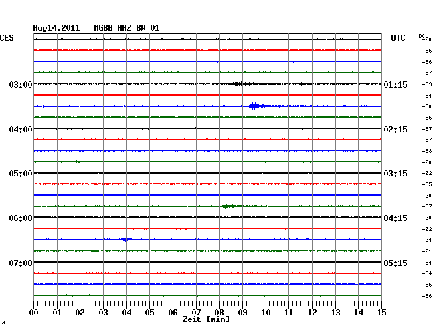This screenshot has width=435, height=330.
Task: Click minute tick label 13
Action: 335,313
